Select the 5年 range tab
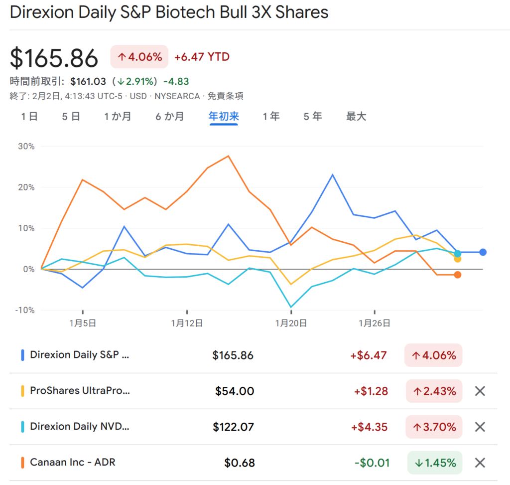 [x=313, y=117]
